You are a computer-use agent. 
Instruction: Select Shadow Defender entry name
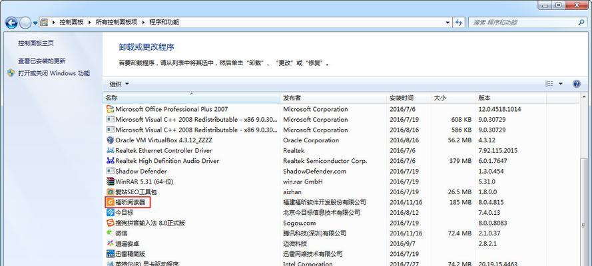[141, 171]
